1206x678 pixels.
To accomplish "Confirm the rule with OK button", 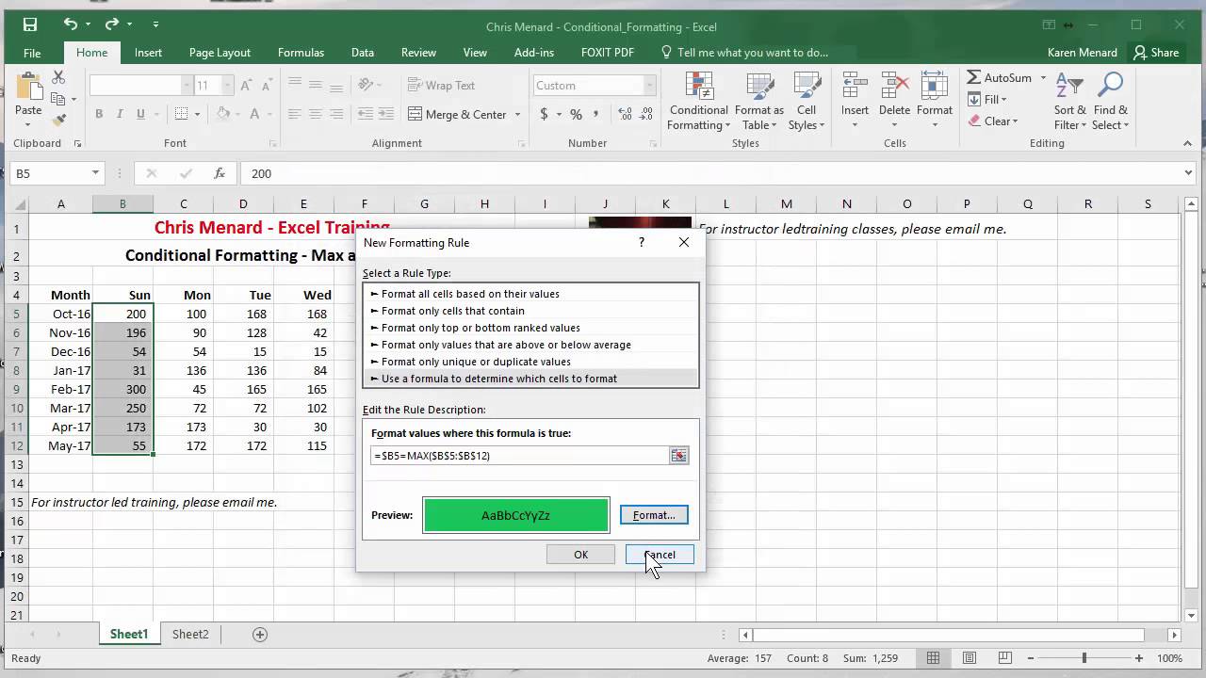I will [580, 555].
